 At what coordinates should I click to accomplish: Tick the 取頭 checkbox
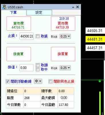pos(37,65)
